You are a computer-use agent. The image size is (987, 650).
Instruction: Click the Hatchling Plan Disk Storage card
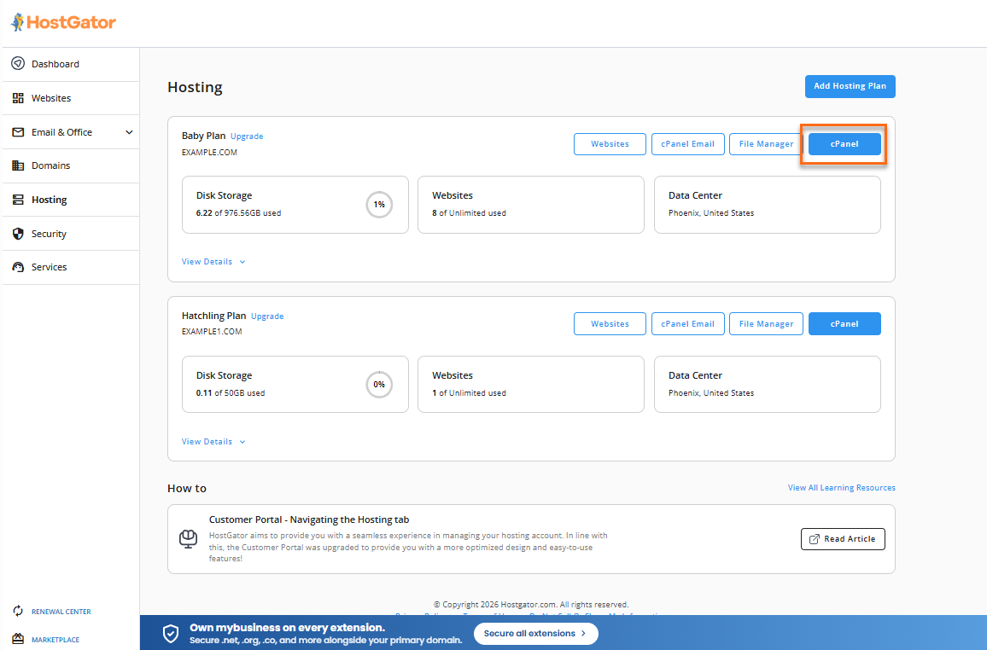[x=295, y=384]
